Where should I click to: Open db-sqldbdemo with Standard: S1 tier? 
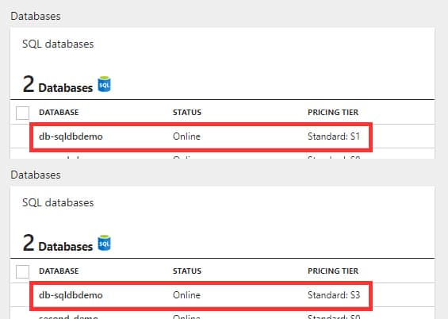coord(71,136)
